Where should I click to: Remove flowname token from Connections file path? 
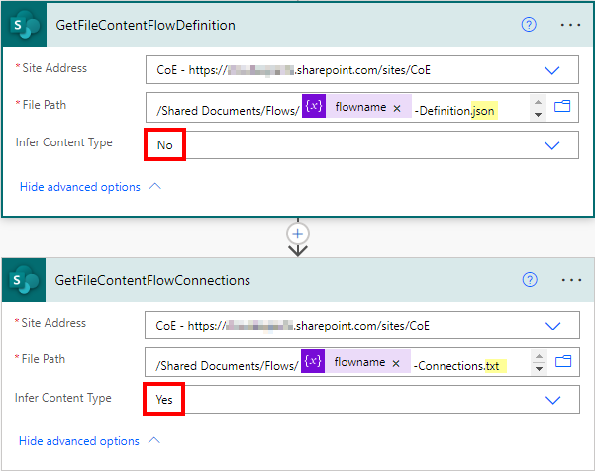tap(396, 364)
